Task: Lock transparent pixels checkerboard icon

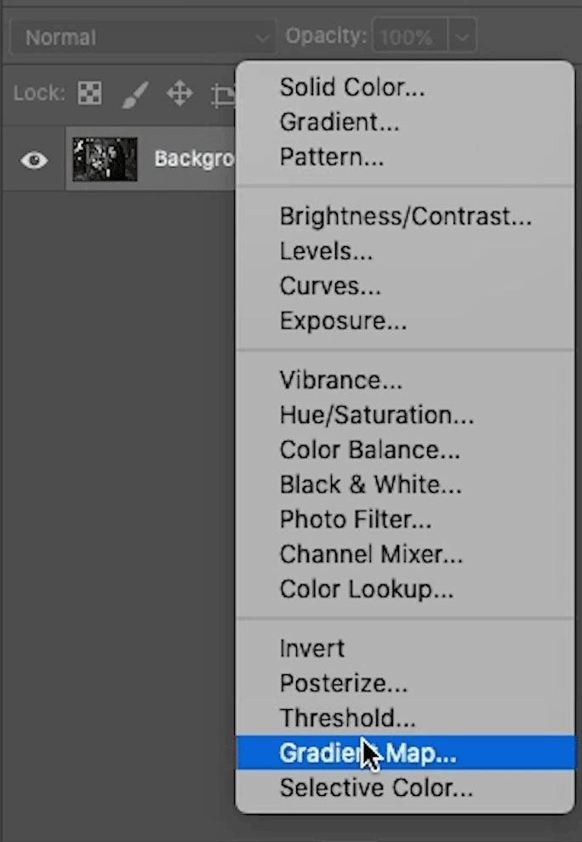Action: [x=89, y=93]
